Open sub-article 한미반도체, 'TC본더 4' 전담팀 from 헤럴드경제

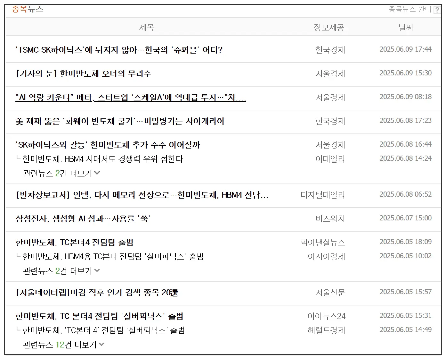104,330
